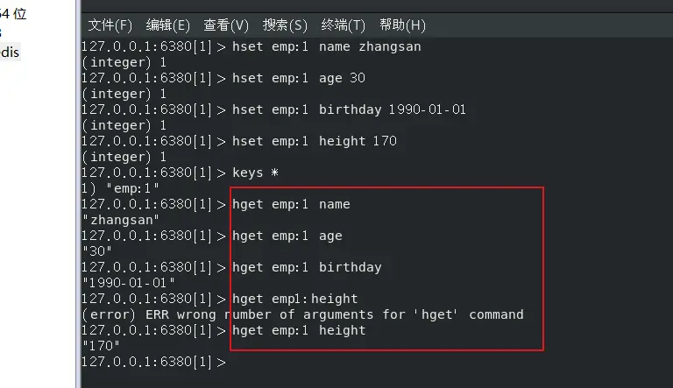The image size is (673, 388).
Task: Open the 终端(T) menu
Action: pyautogui.click(x=344, y=25)
